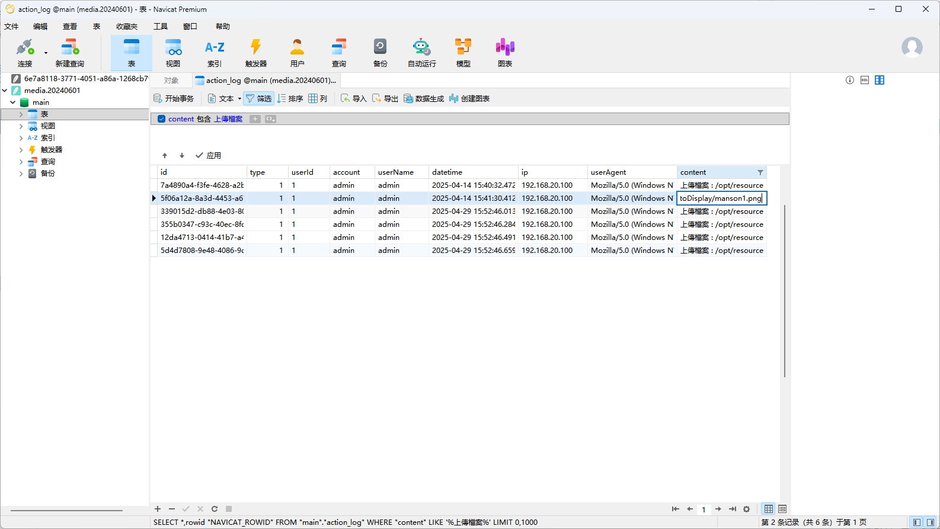
Task: Click the 应用 apply filter button
Action: tap(209, 156)
